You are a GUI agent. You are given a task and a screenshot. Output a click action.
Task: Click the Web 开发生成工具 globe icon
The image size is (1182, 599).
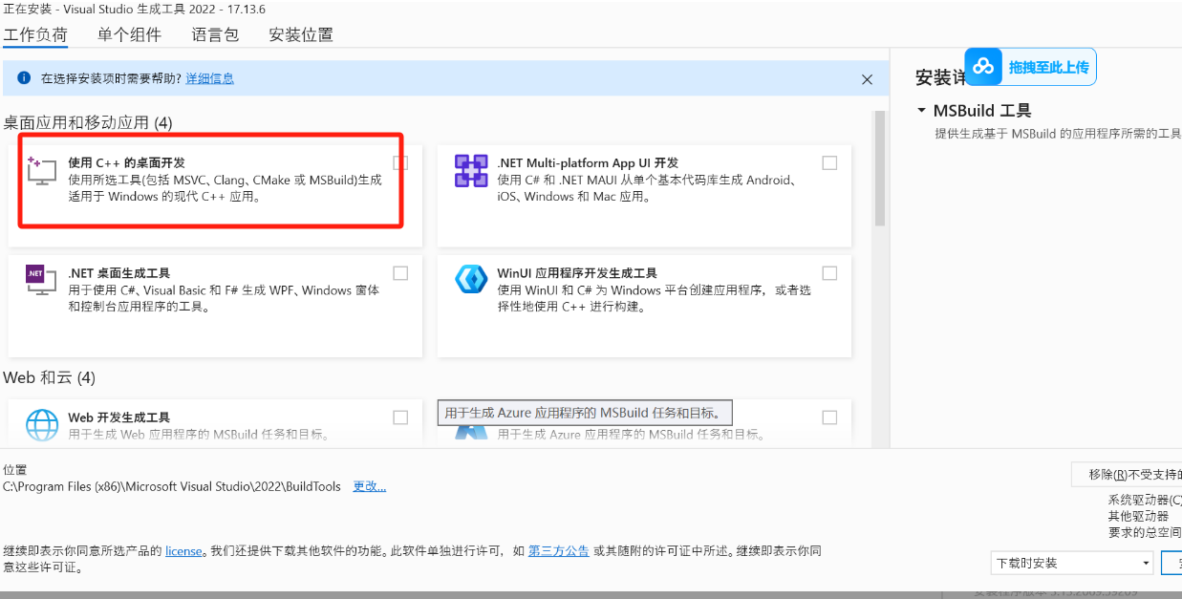(x=41, y=424)
